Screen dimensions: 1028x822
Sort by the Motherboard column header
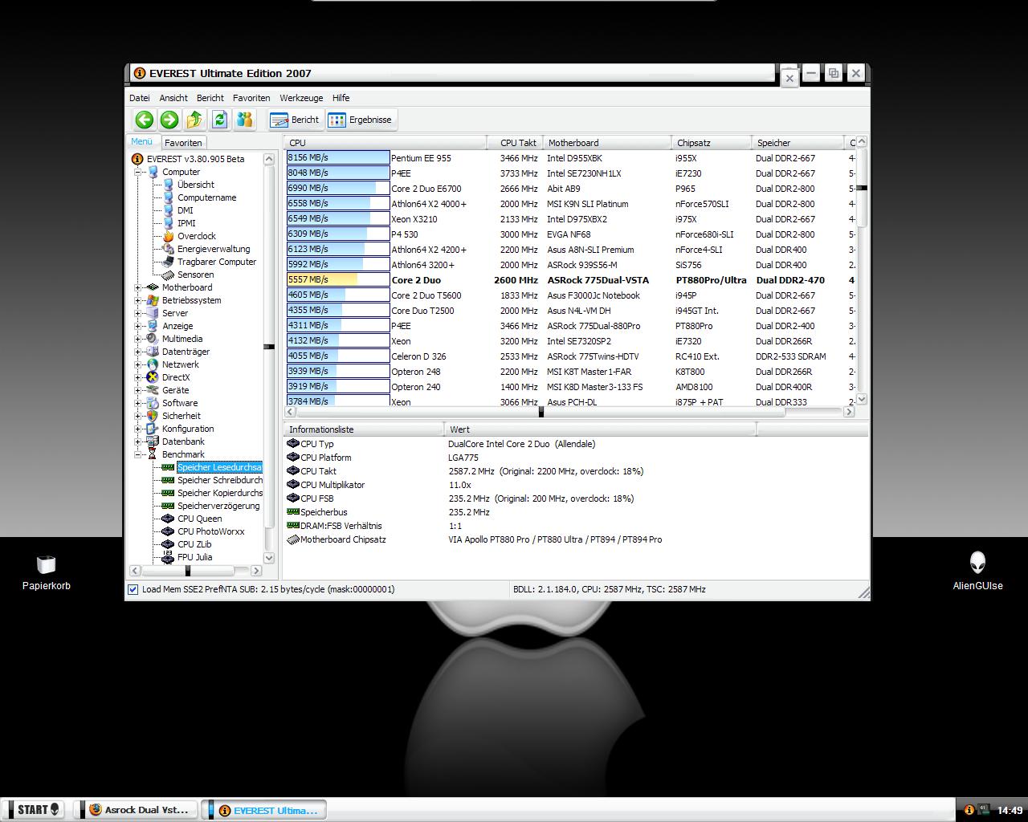(x=607, y=143)
